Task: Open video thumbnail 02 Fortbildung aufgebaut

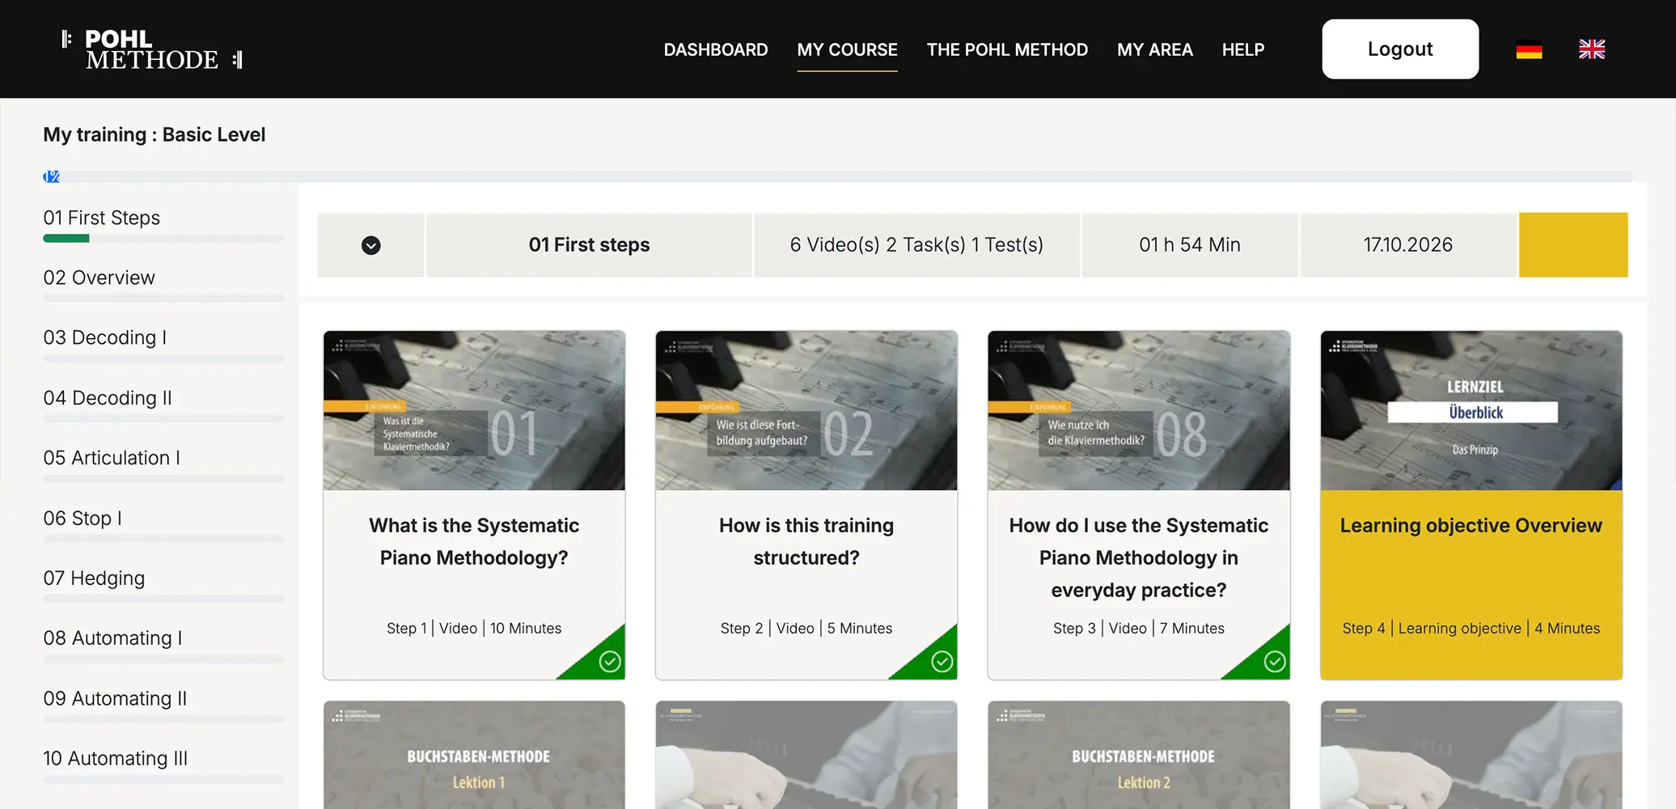Action: tap(806, 410)
